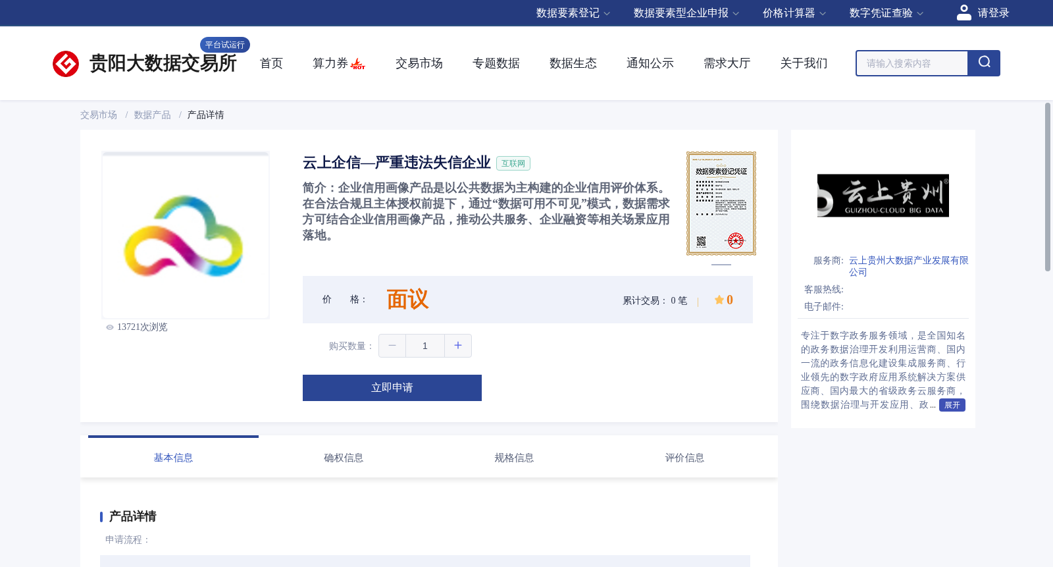The width and height of the screenshot is (1053, 567).
Task: Click 请登录 to sign in
Action: click(993, 13)
